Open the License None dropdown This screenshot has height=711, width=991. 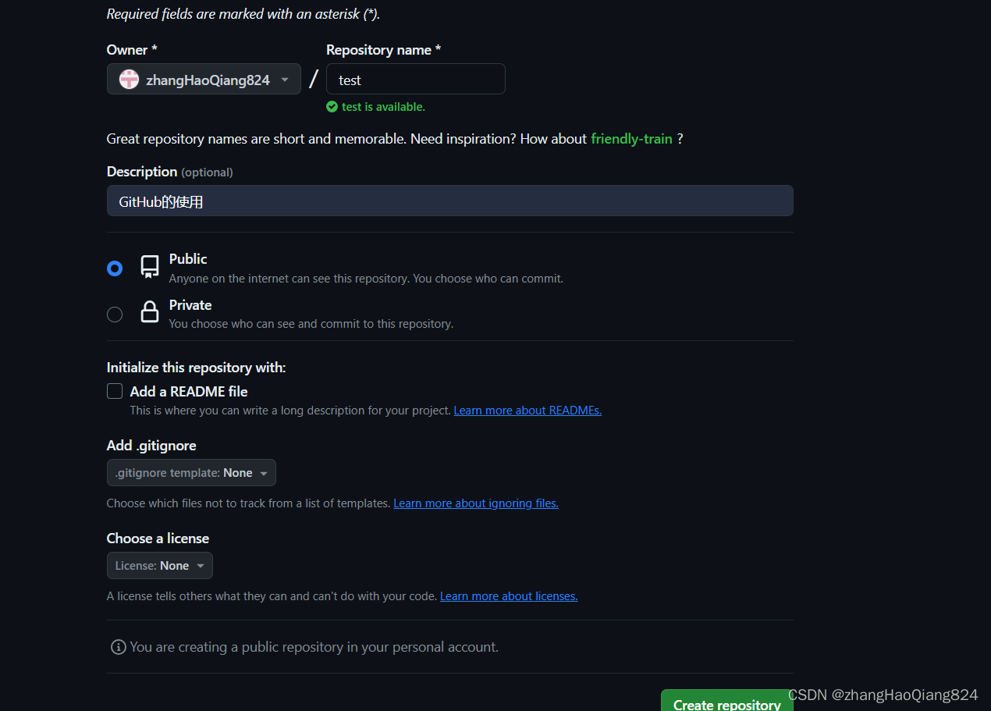click(x=160, y=566)
